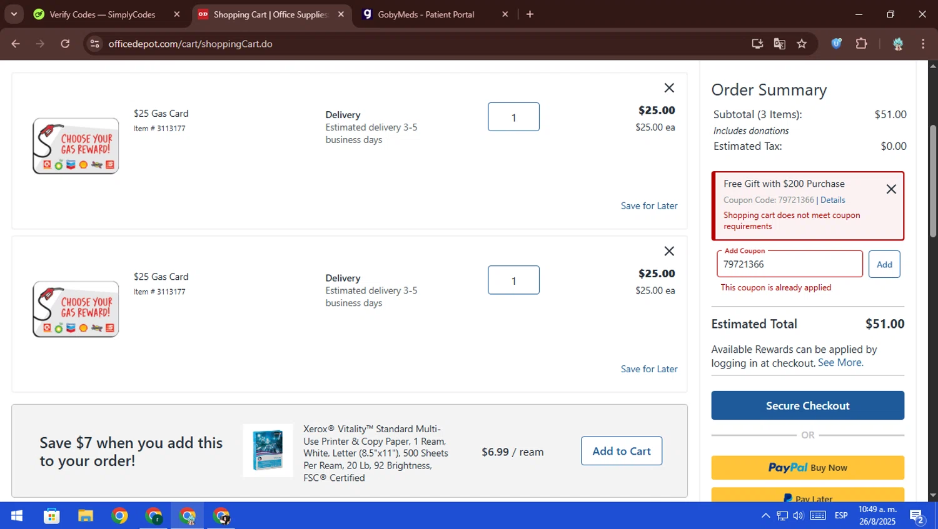Close the Verify Codes SimplyCodes tab
938x529 pixels.
pyautogui.click(x=177, y=14)
